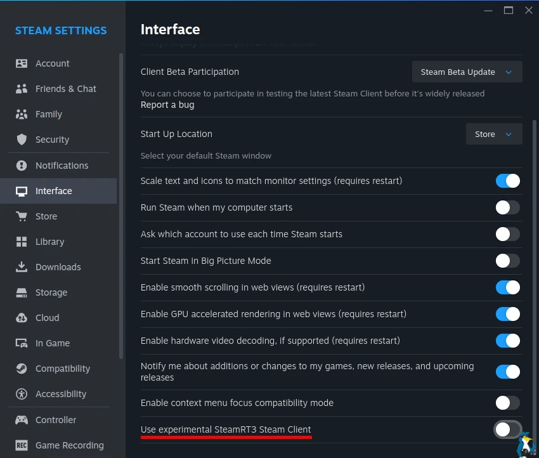This screenshot has height=458, width=539.
Task: Go to In Game settings
Action: 52,343
